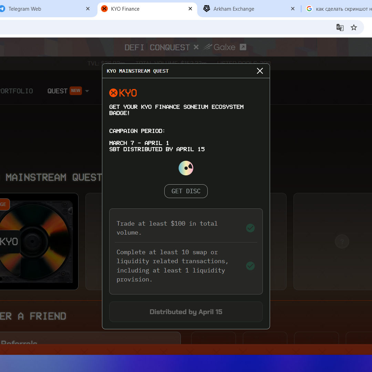Screen dimensions: 372x372
Task: Click the checkmark for 10 swap transactions task
Action: click(250, 266)
